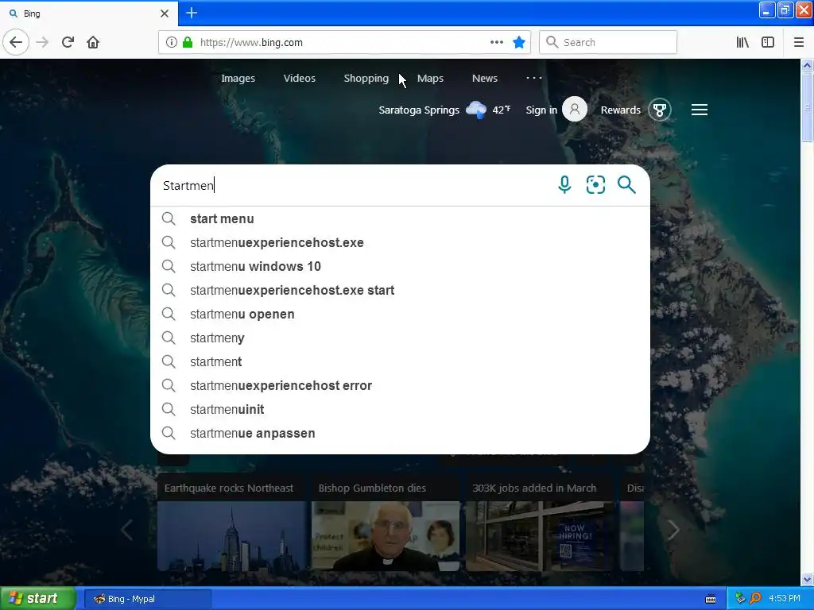Choose suggestion "startmeny"
The height and width of the screenshot is (610, 814).
click(x=400, y=338)
